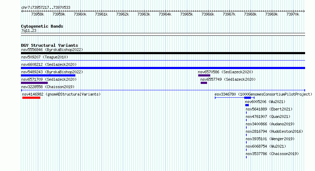The height and width of the screenshot is (171, 315).
Task: Click the purple nsv6570586 variant bar
Action: [x=204, y=75]
